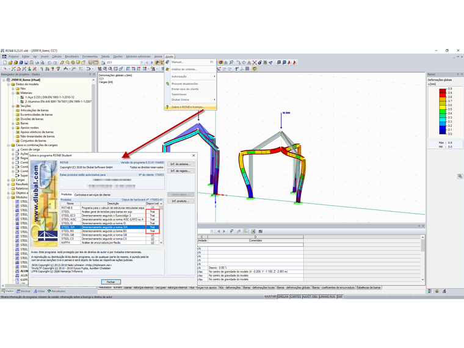
Task: Click the help question icon beside Manual
Action: coord(167,62)
